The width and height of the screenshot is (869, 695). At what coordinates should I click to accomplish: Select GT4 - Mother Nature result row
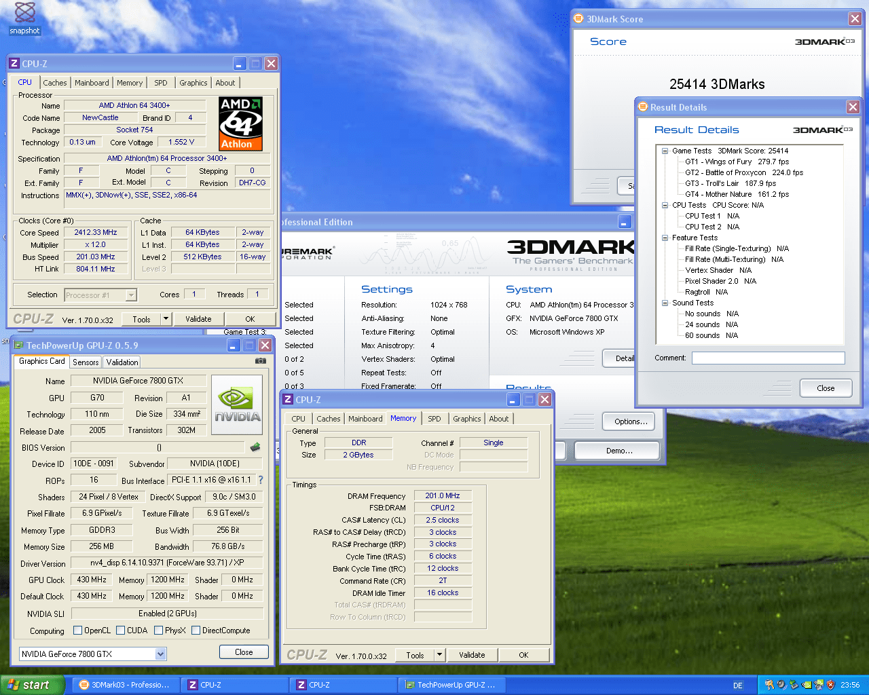(737, 194)
